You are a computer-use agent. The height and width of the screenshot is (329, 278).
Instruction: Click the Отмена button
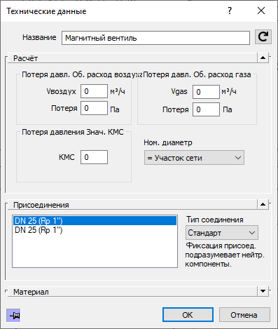244,315
